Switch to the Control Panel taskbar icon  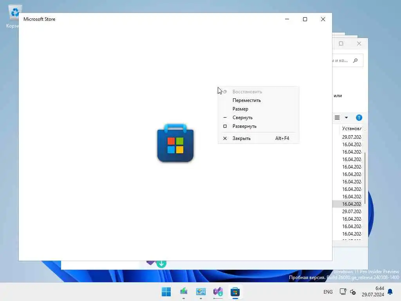click(201, 292)
